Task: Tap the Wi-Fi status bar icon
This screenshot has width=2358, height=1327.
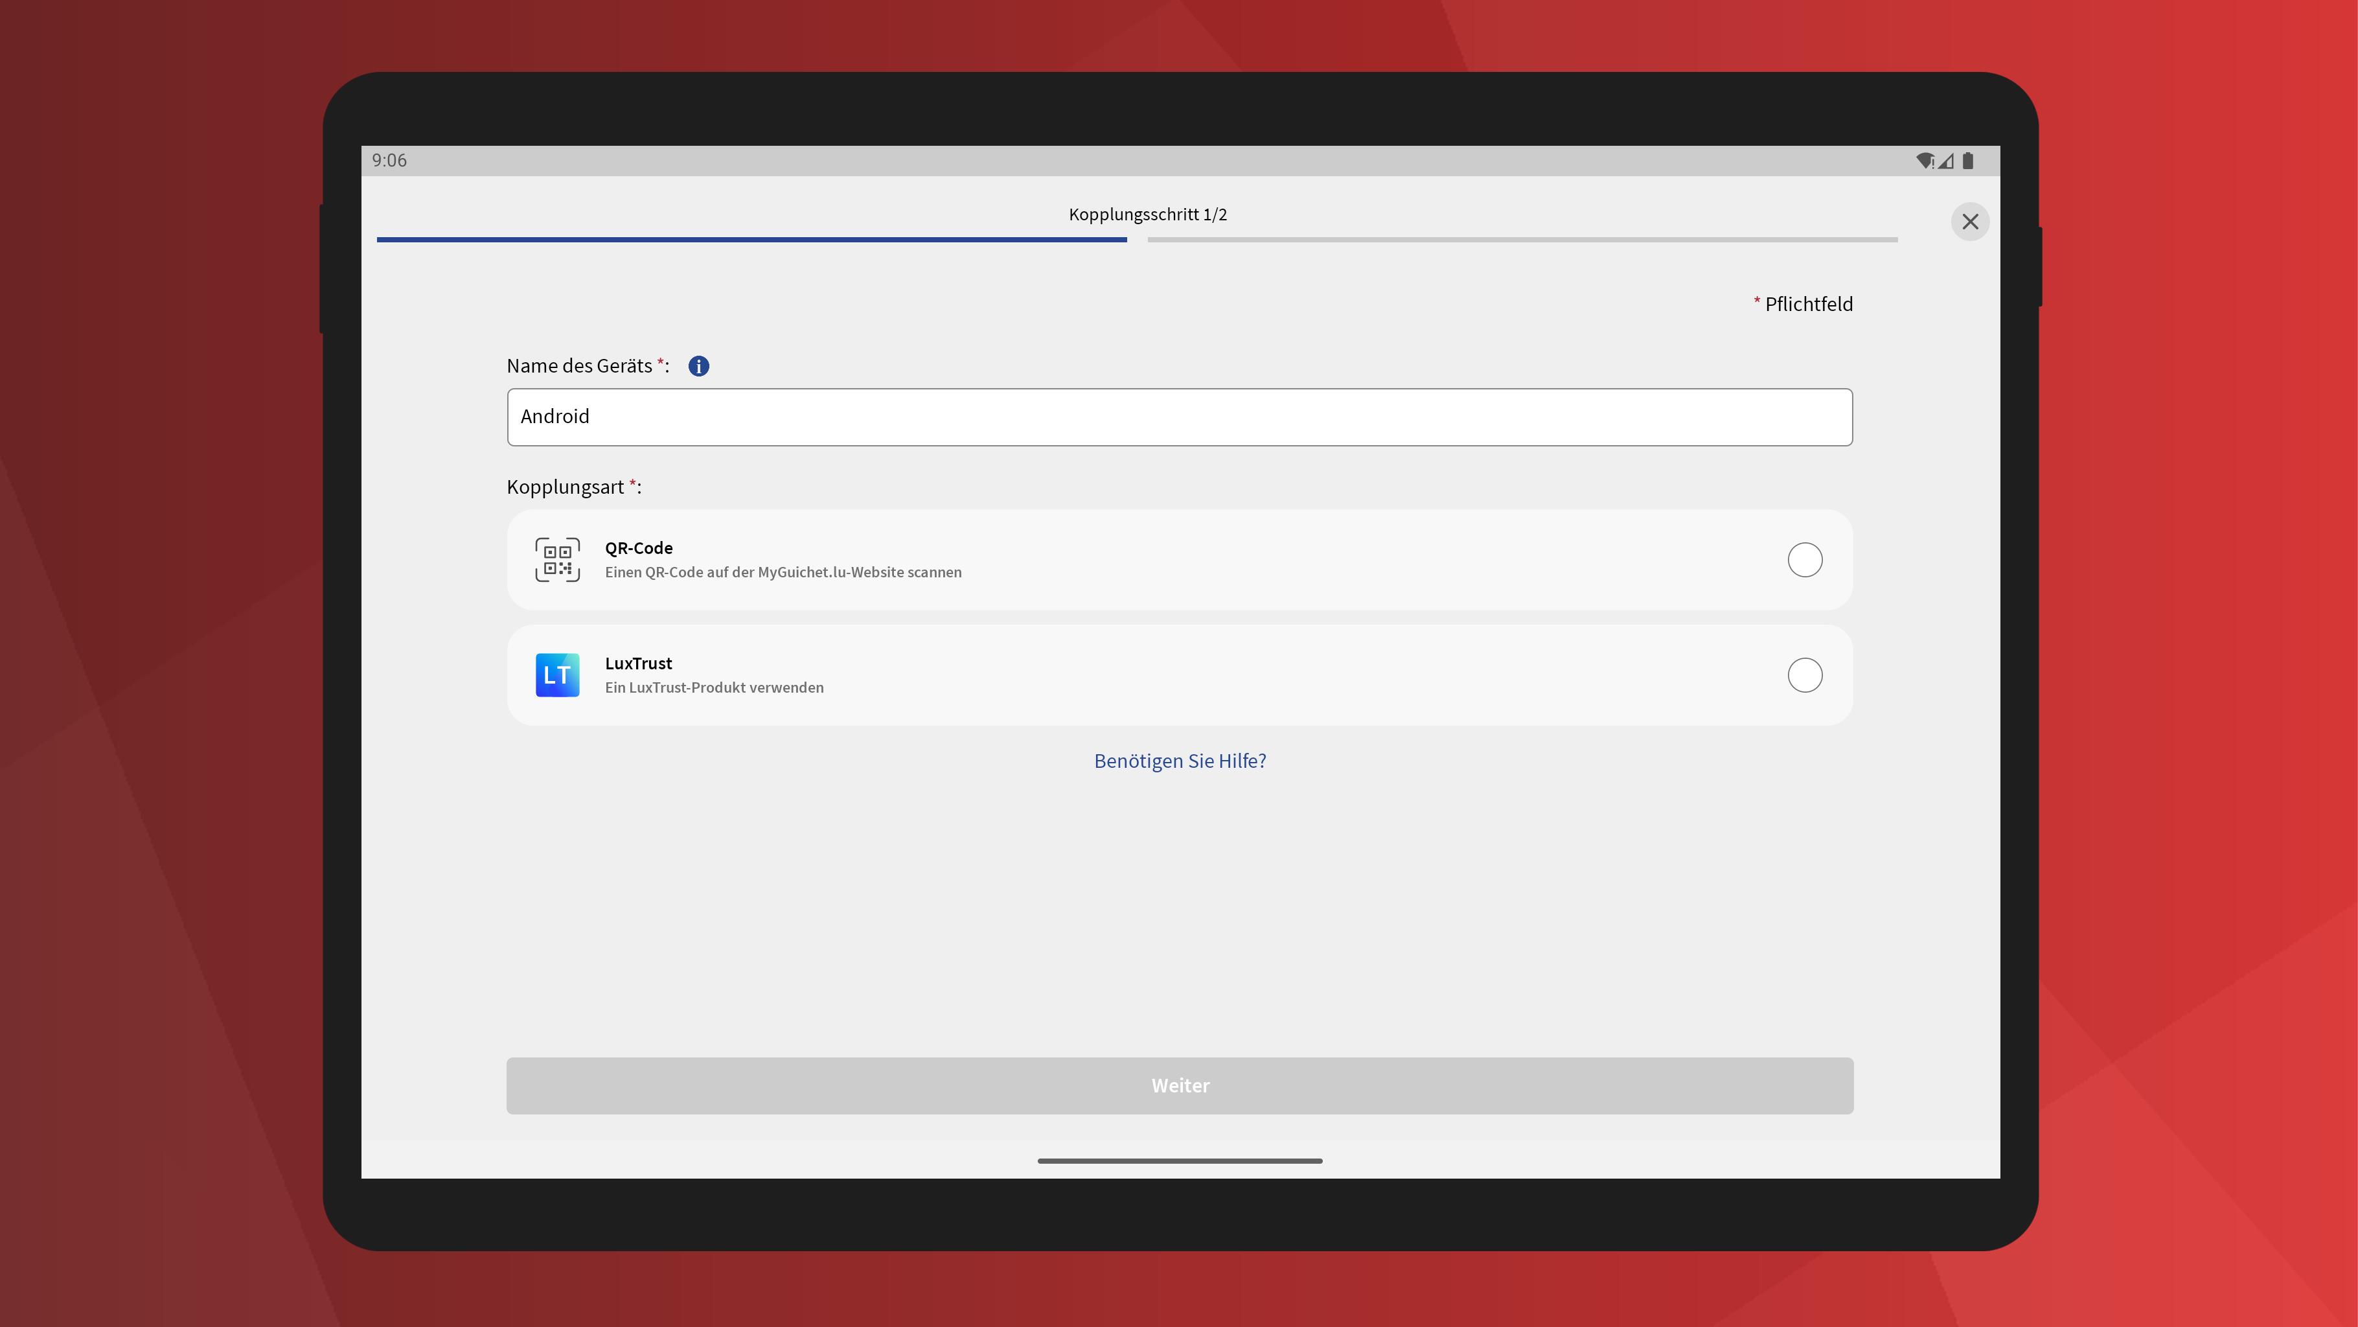Action: [x=1925, y=161]
